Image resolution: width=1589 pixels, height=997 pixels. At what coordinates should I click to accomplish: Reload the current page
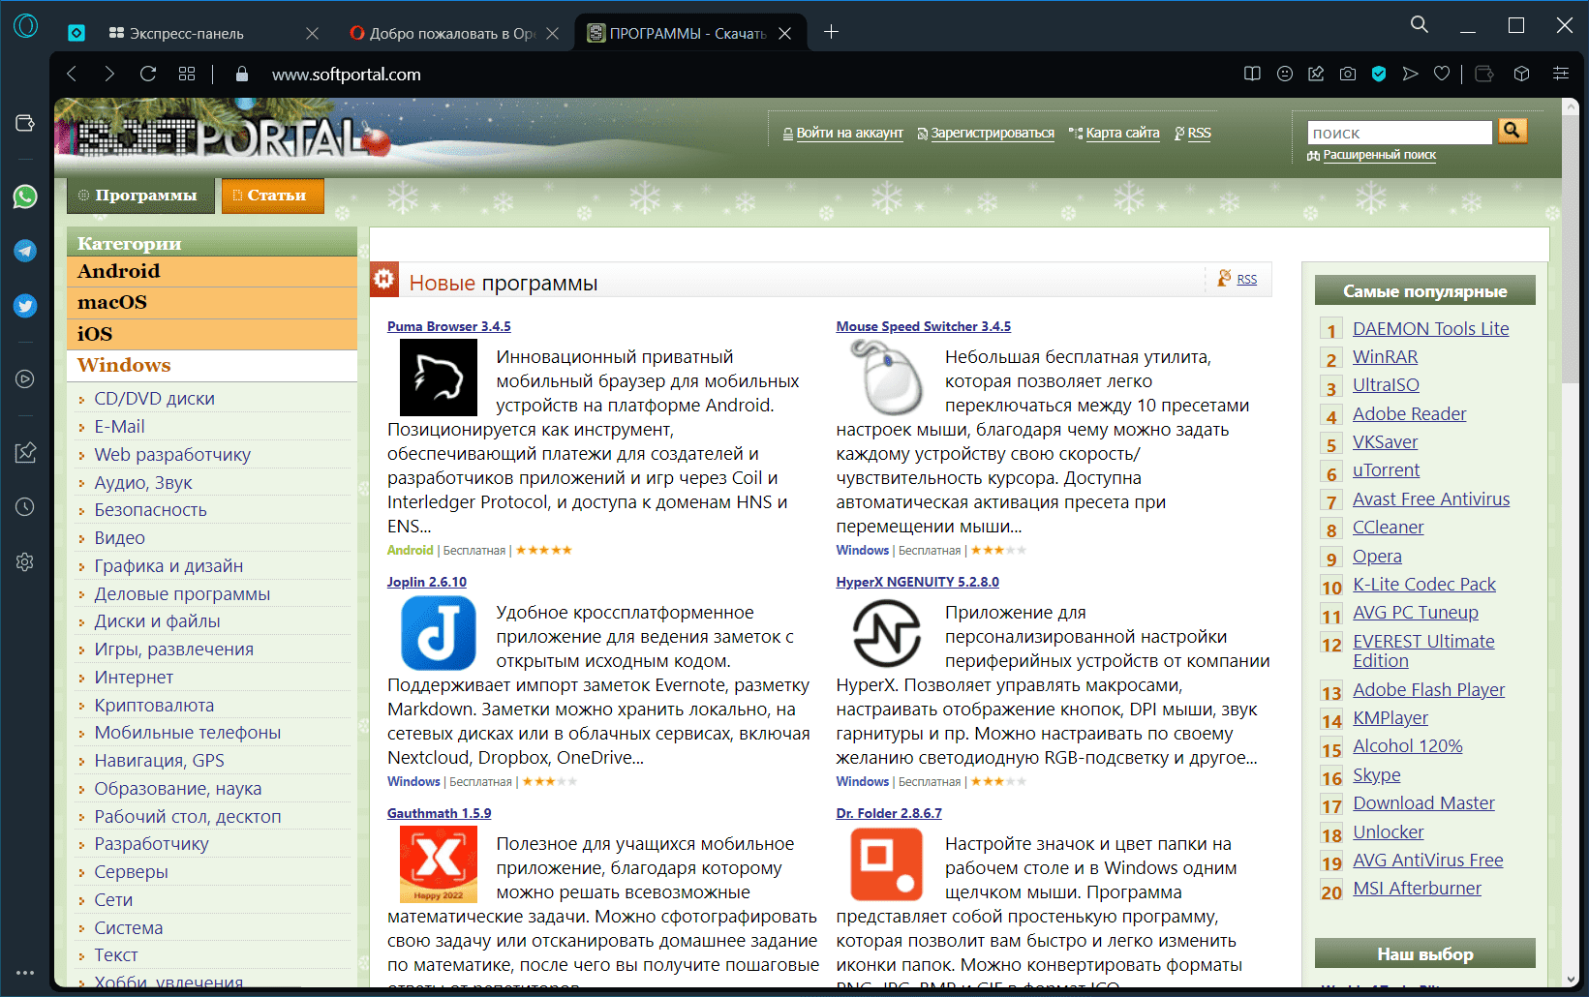tap(148, 74)
